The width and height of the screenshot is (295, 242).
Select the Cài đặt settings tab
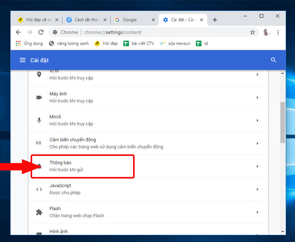[182, 19]
